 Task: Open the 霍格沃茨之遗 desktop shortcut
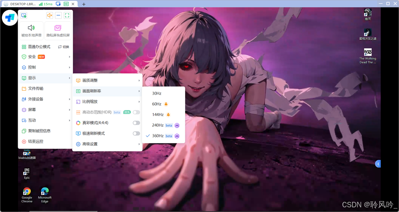(x=368, y=34)
